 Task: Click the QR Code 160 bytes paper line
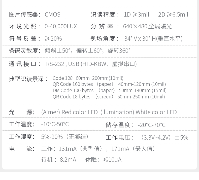(109, 84)
